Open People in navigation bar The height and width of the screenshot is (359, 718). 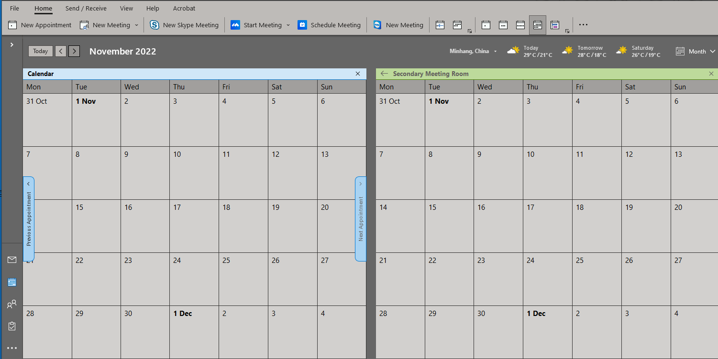click(12, 304)
